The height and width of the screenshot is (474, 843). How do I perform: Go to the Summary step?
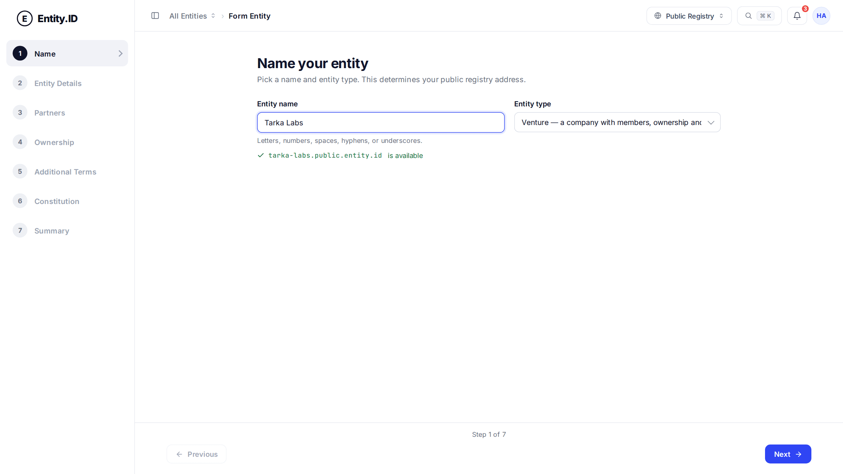pyautogui.click(x=67, y=231)
